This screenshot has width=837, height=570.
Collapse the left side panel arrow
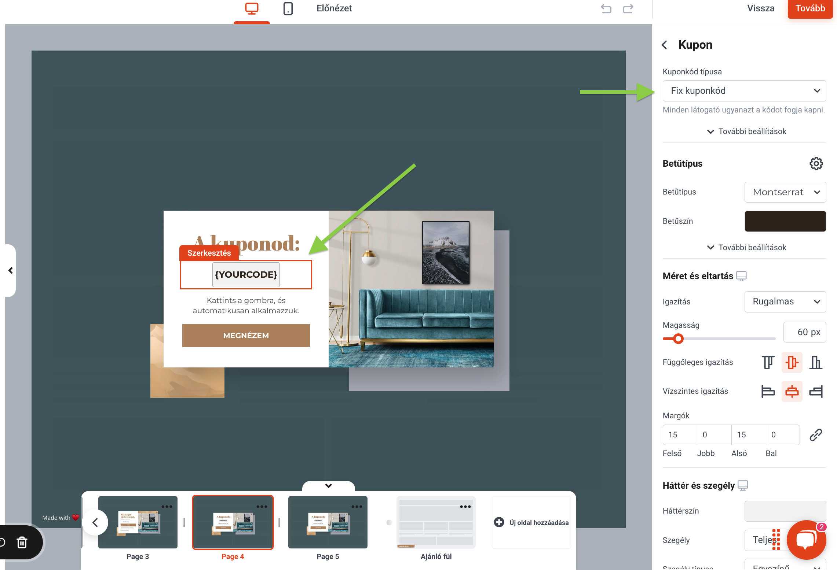tap(10, 270)
